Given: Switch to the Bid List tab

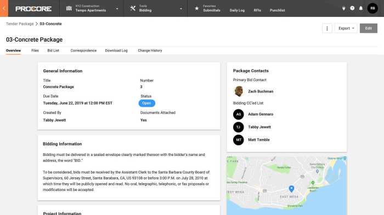Looking at the screenshot, I should [53, 50].
